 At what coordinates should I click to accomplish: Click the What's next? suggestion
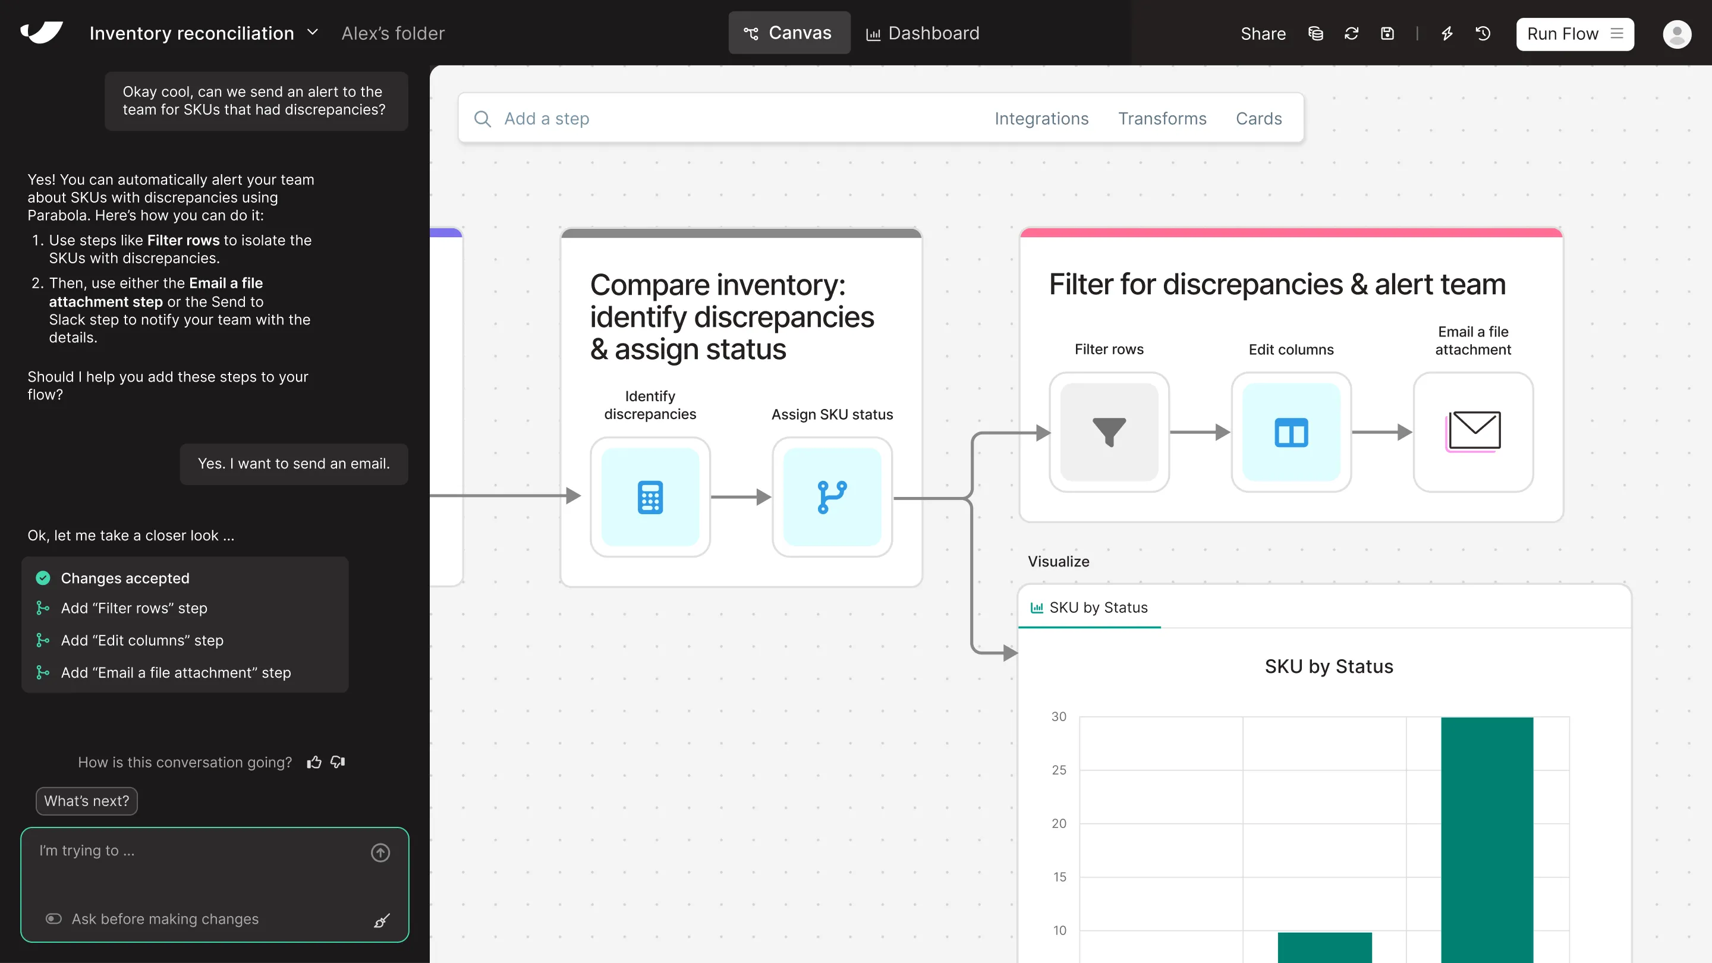pyautogui.click(x=86, y=800)
